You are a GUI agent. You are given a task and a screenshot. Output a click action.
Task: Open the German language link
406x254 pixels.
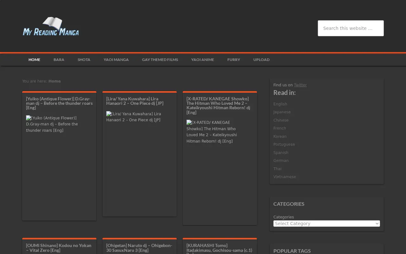pos(281,161)
